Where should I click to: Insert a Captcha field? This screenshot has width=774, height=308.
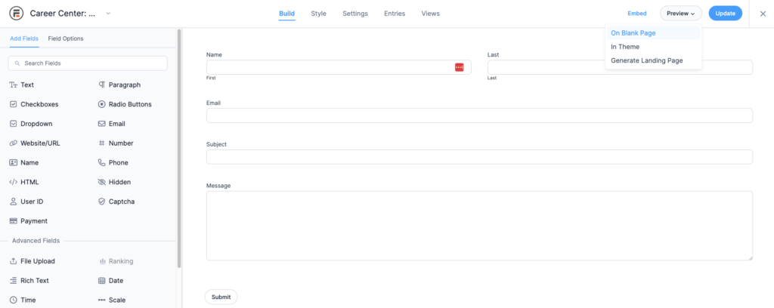click(119, 202)
